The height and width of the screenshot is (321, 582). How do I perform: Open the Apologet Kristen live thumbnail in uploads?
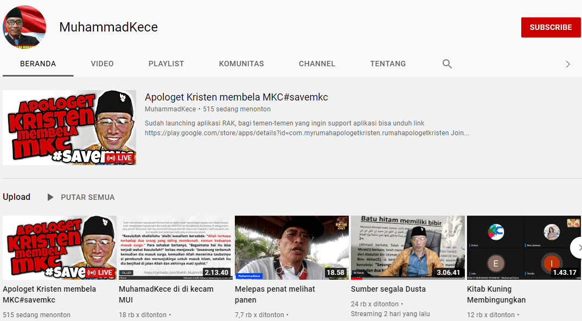(x=59, y=248)
